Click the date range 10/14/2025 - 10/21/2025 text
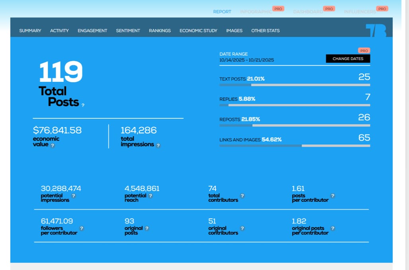 click(x=247, y=60)
